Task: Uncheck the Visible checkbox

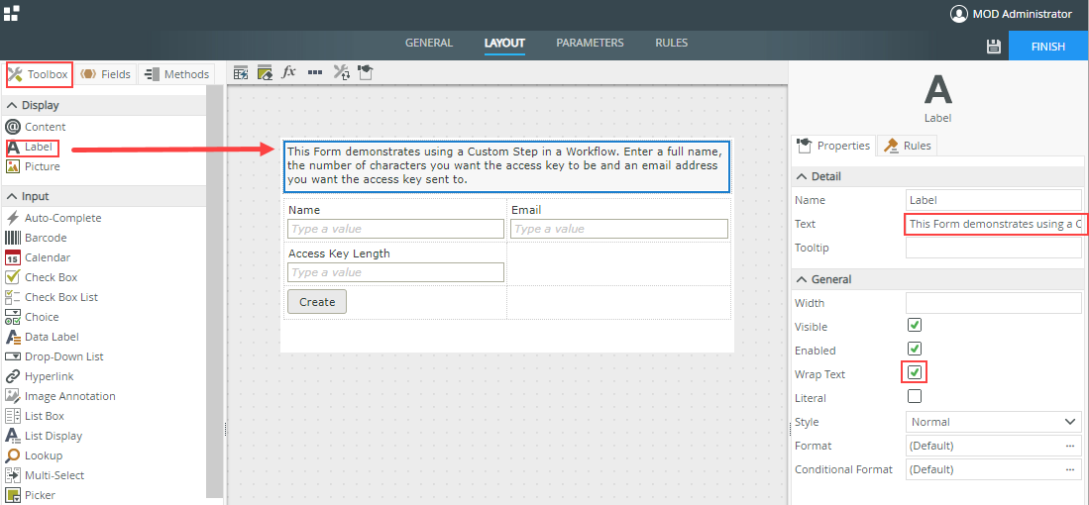Action: pyautogui.click(x=915, y=326)
